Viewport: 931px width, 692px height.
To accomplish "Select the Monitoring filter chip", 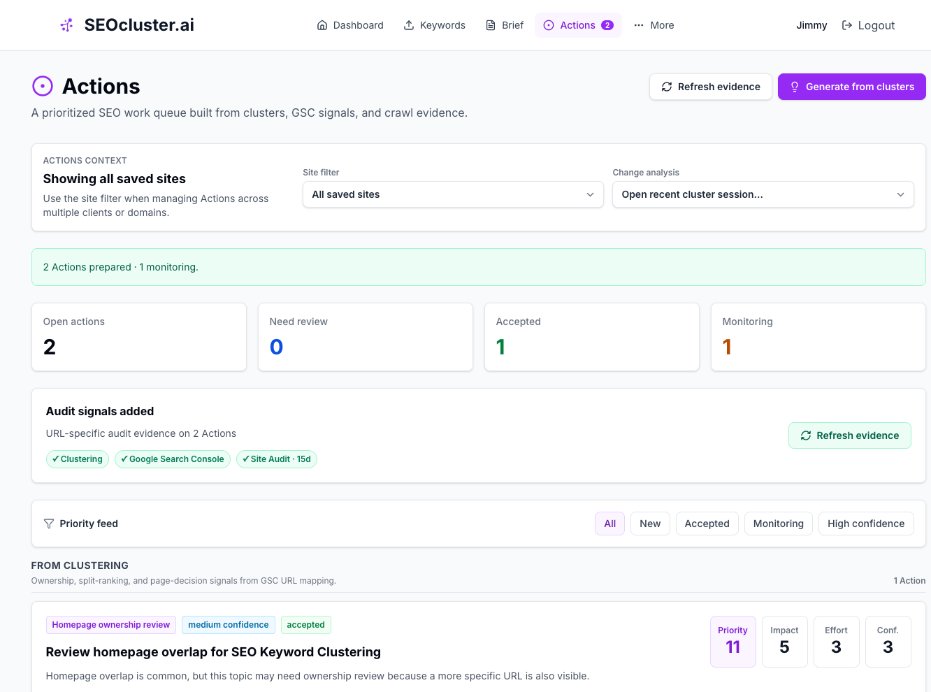I will pos(779,524).
